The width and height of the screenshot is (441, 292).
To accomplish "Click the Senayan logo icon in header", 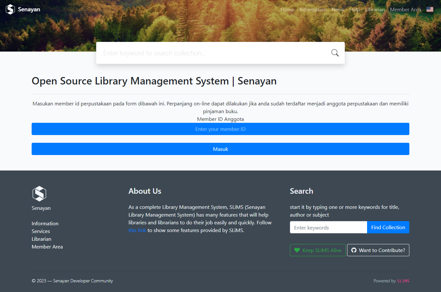I will click(10, 9).
